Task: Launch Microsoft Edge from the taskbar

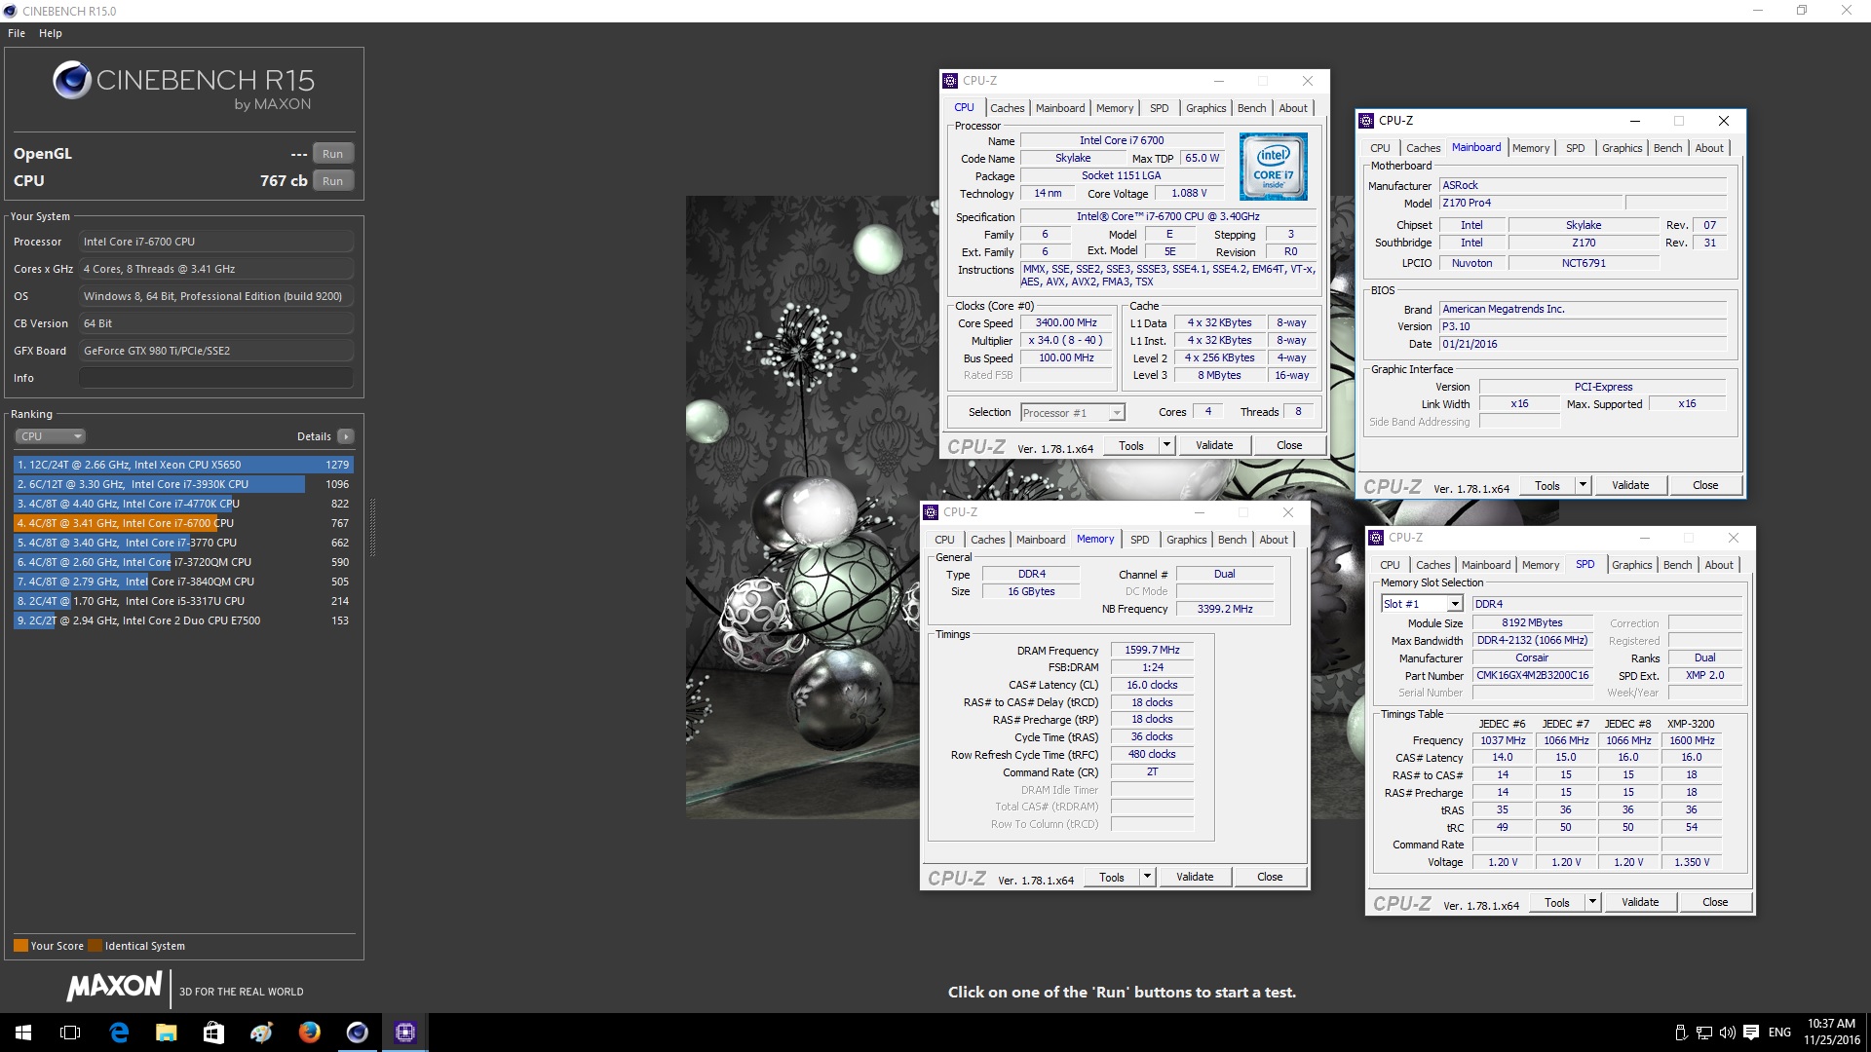Action: pos(119,1033)
